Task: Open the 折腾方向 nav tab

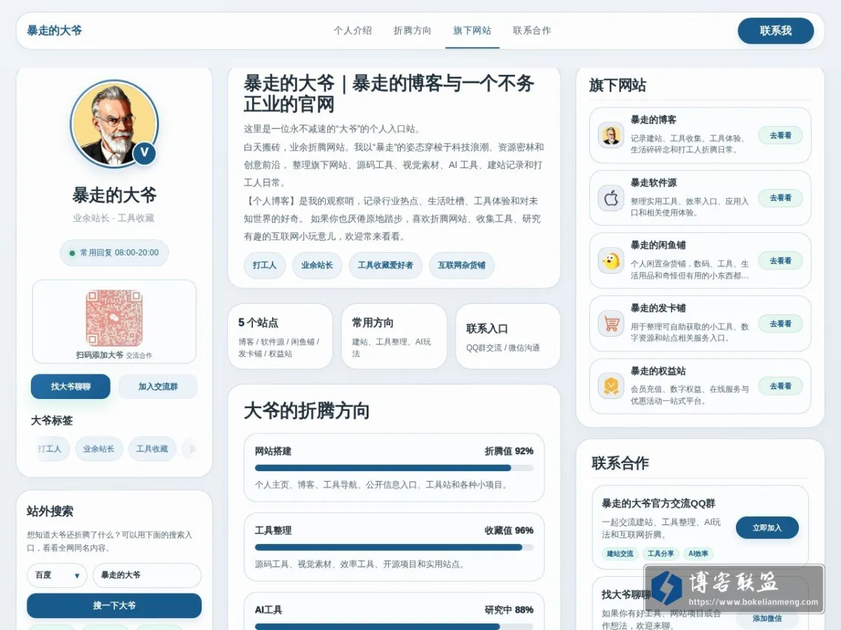Action: tap(413, 31)
